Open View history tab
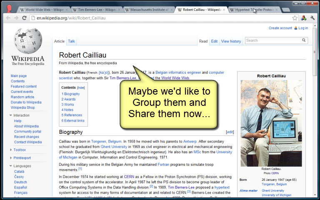 [231, 41]
